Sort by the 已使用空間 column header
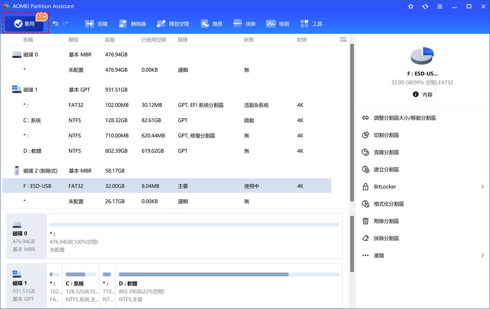Viewport: 490px width, 309px height. [154, 40]
